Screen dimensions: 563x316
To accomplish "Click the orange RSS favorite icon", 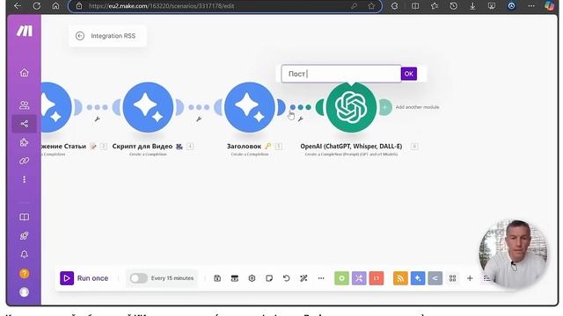I will (x=400, y=278).
